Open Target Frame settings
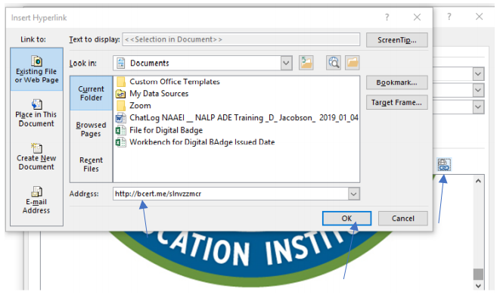 (x=397, y=102)
